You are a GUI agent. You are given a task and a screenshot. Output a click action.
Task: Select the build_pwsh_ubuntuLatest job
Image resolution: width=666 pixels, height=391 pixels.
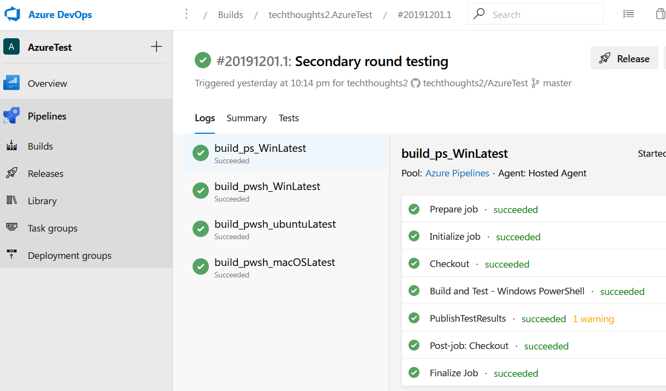tap(286, 229)
